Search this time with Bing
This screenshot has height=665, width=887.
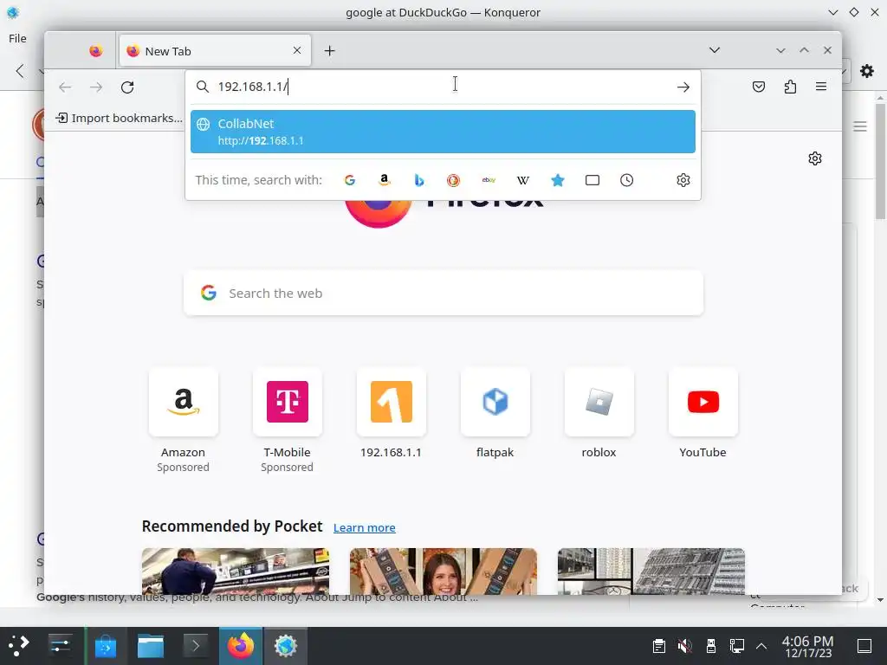click(418, 180)
